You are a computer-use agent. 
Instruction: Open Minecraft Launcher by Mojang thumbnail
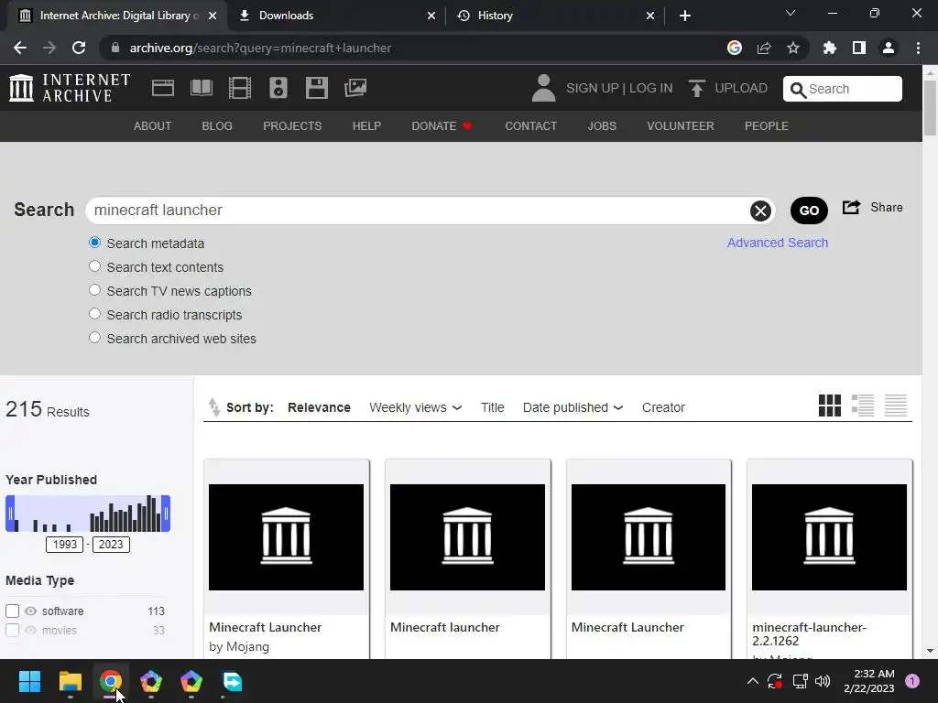tap(286, 536)
